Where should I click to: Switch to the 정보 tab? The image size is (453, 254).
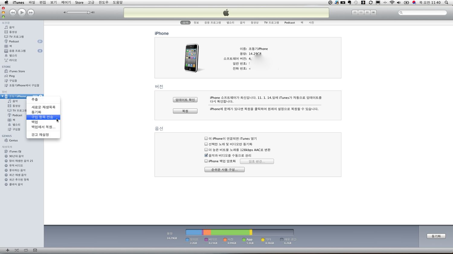click(196, 23)
